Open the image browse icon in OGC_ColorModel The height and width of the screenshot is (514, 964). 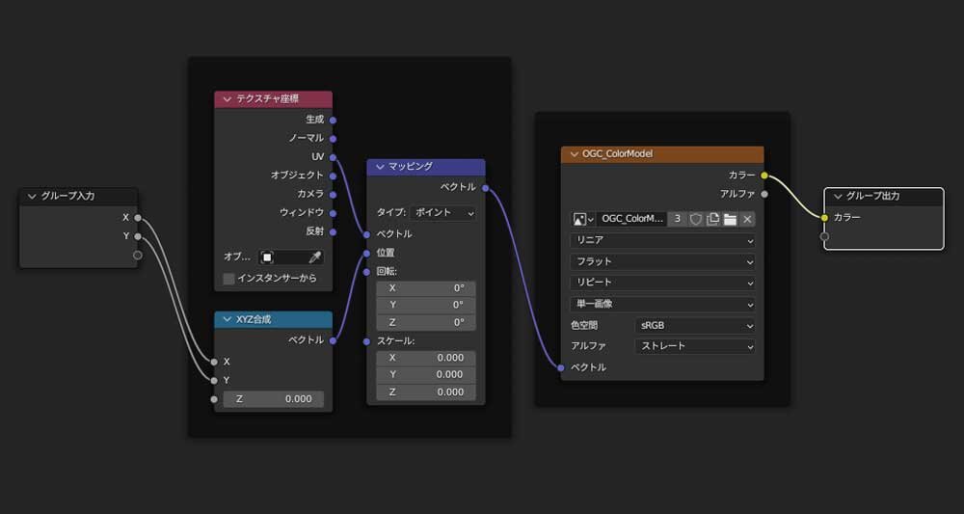[x=583, y=219]
